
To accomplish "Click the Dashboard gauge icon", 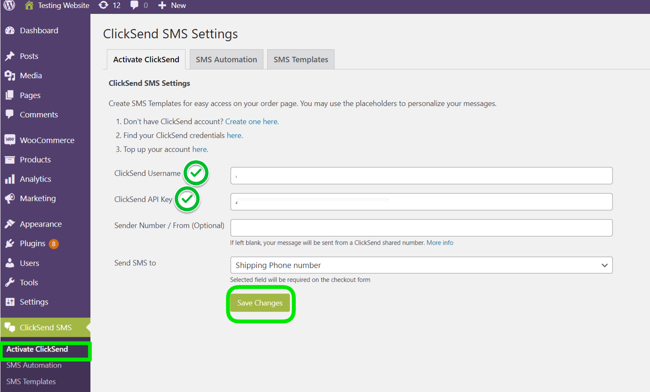I will [10, 30].
